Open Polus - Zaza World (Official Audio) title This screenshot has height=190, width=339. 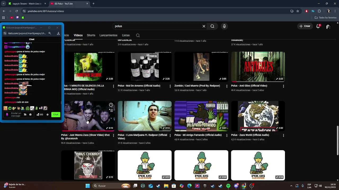point(250,135)
